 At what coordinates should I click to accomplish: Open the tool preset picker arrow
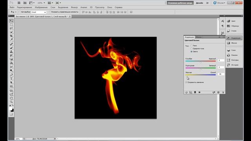(x=16, y=12)
